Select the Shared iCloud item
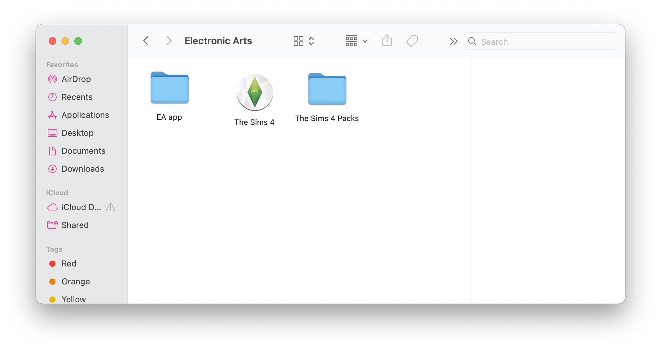The width and height of the screenshot is (661, 351). (x=75, y=225)
